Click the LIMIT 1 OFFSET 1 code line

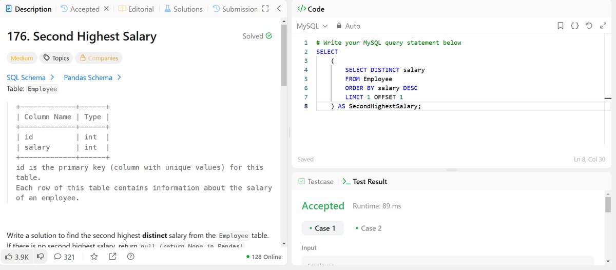click(374, 97)
